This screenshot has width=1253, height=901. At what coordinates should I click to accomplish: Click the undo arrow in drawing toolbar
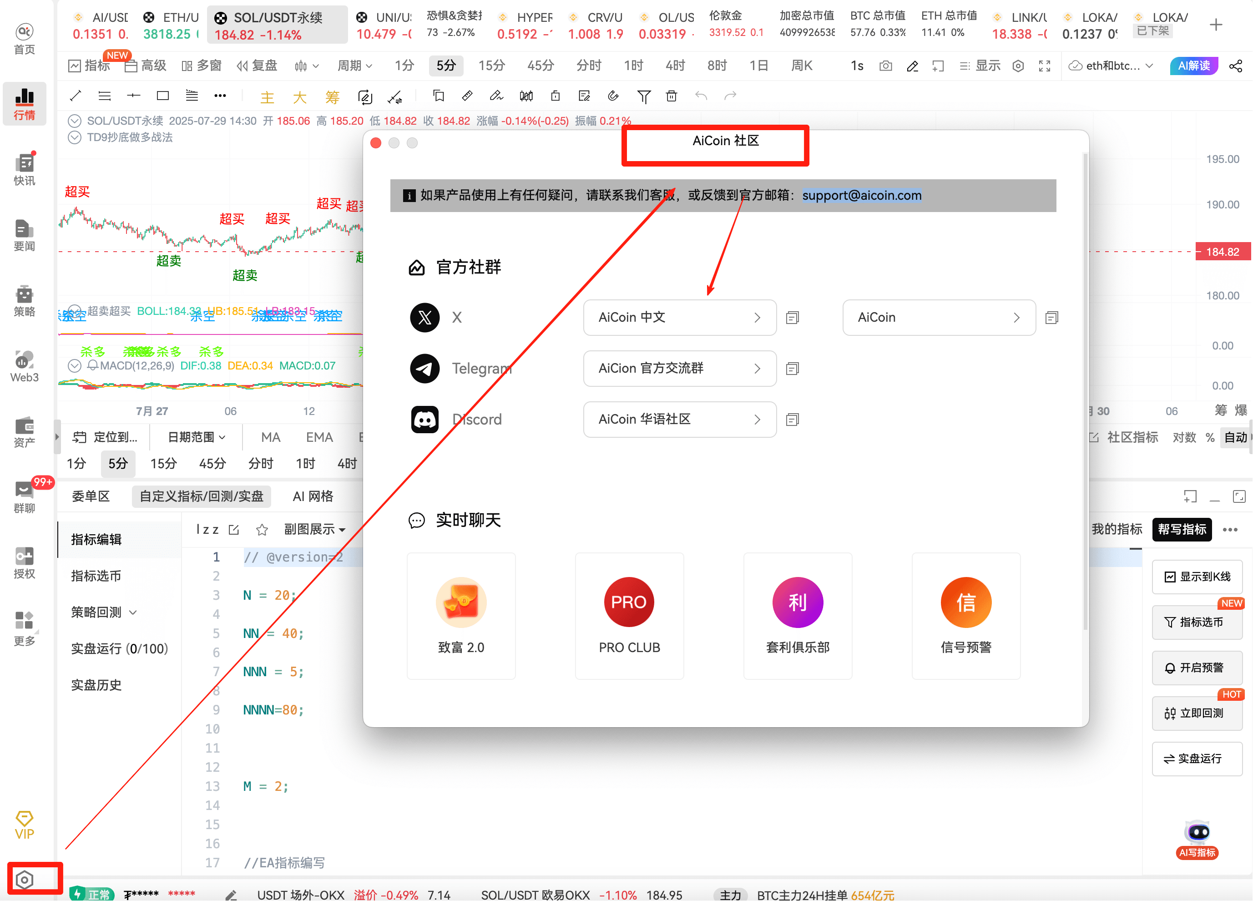point(701,96)
